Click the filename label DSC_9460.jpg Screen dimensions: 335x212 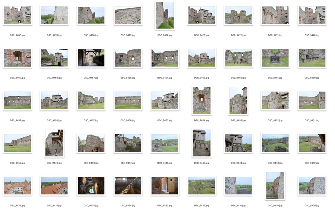[x=312, y=78]
